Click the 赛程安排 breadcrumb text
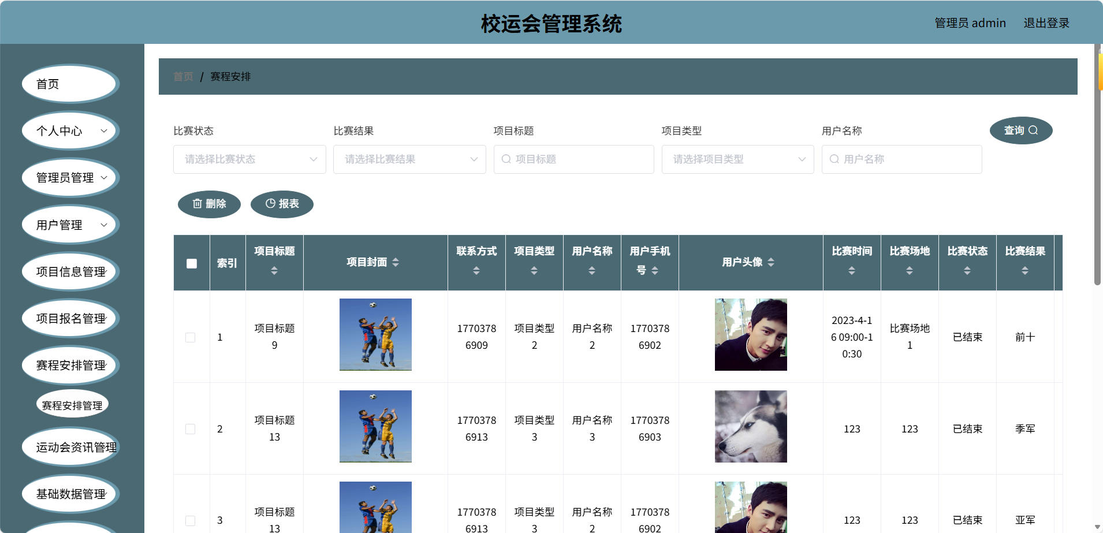The image size is (1103, 533). pyautogui.click(x=230, y=77)
